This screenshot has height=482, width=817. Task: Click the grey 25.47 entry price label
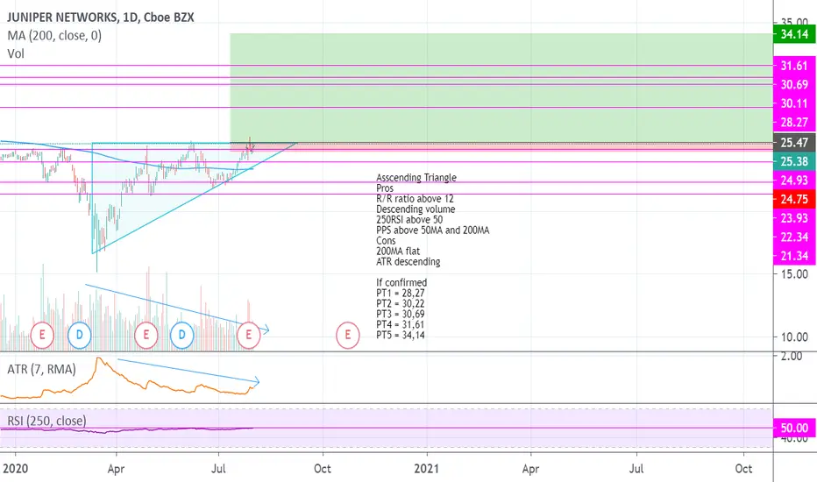click(794, 142)
